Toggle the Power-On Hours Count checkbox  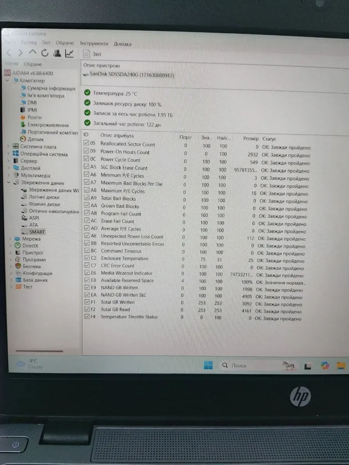pyautogui.click(x=86, y=151)
